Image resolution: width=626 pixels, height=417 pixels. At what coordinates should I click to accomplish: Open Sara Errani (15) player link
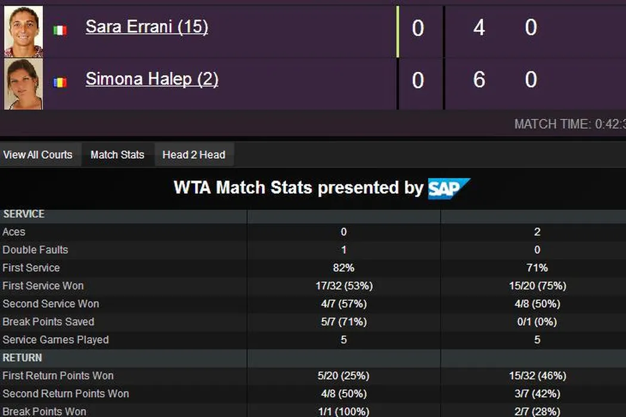point(147,27)
